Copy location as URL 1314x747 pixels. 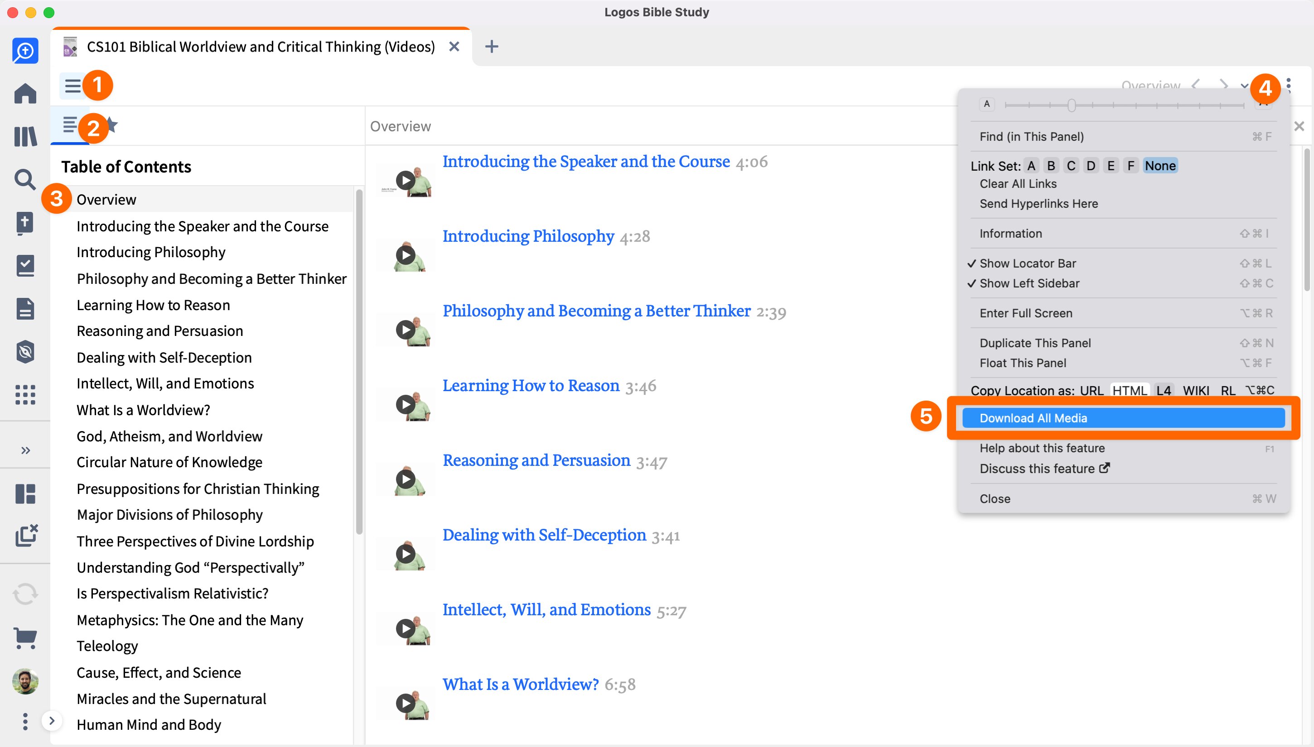tap(1092, 390)
